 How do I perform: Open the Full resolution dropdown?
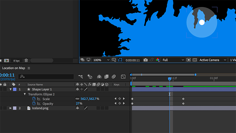[173, 60]
